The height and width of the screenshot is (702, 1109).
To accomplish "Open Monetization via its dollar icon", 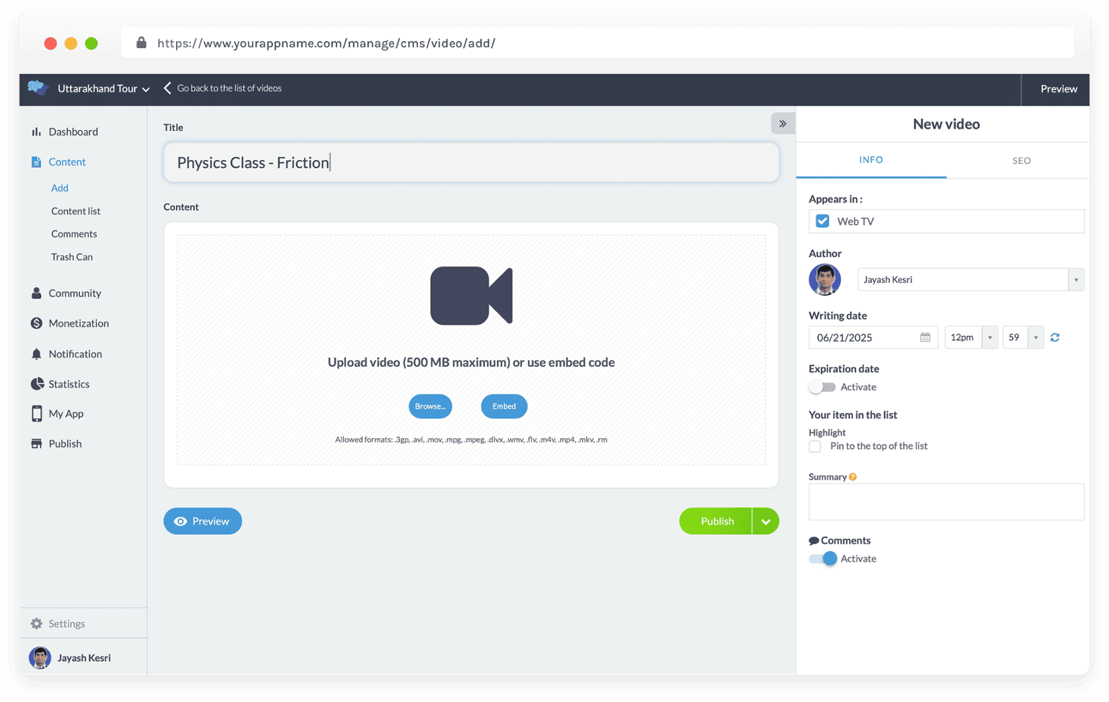I will click(37, 323).
